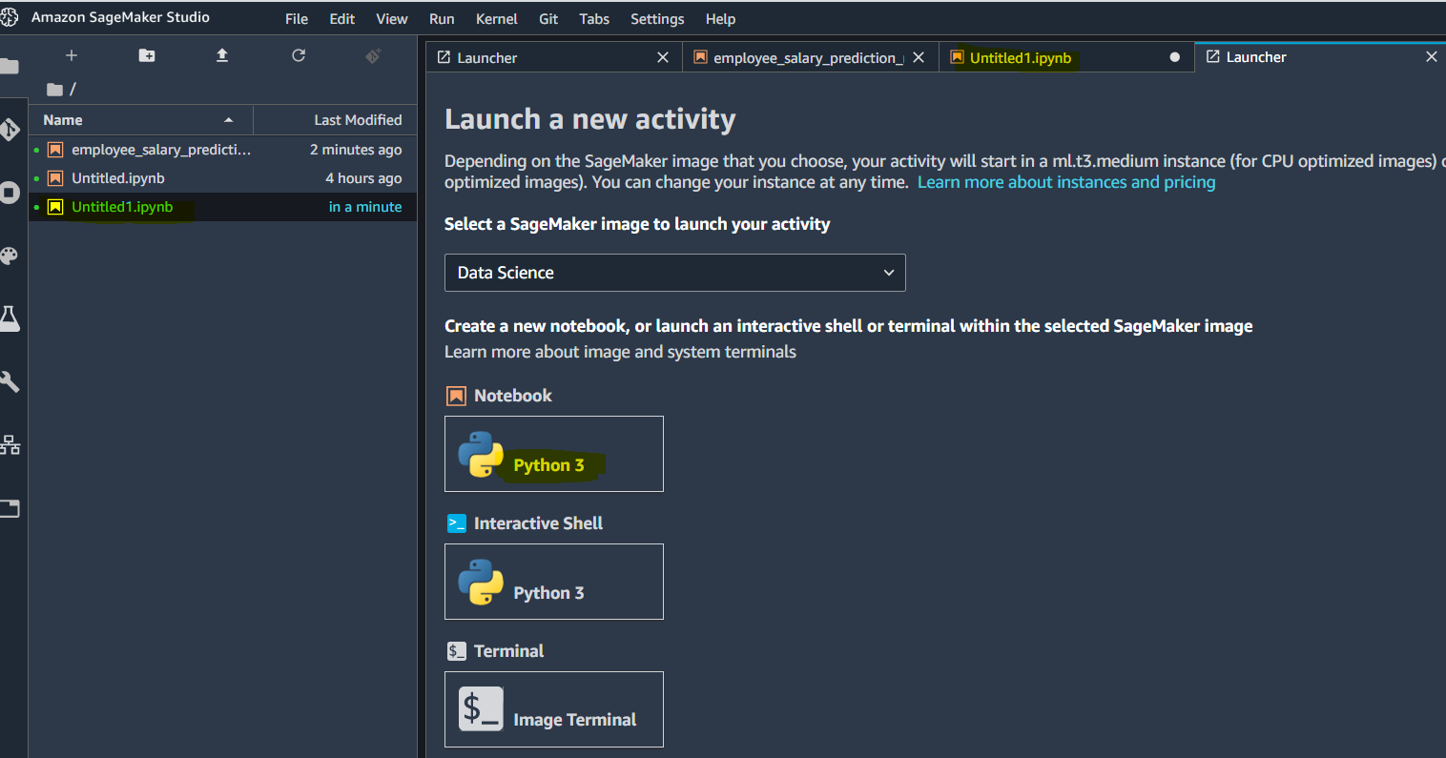Image resolution: width=1446 pixels, height=758 pixels.
Task: Open the Help menu
Action: click(720, 19)
